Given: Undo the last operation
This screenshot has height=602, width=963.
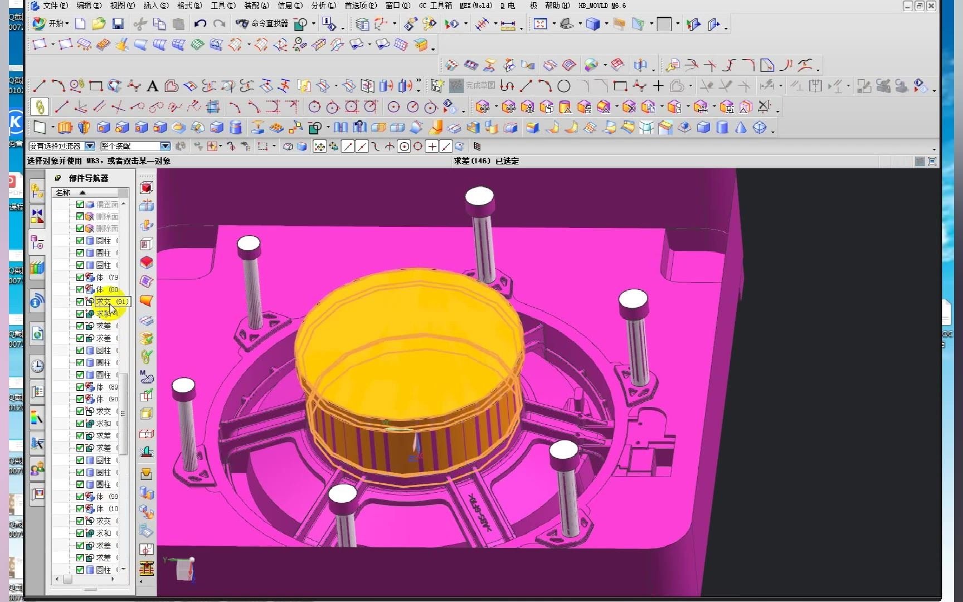Looking at the screenshot, I should [200, 23].
